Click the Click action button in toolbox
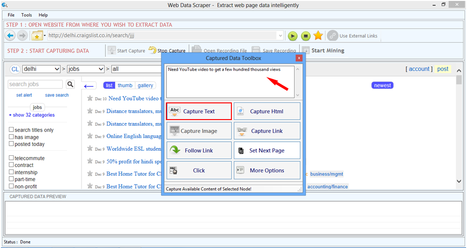The width and height of the screenshot is (467, 248). point(199,171)
